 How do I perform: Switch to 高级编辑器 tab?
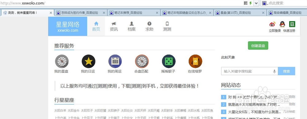[287, 13]
